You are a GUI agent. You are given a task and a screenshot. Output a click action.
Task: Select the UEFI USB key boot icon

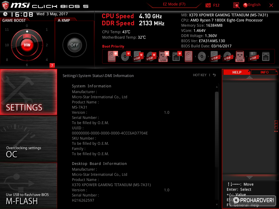164,57
